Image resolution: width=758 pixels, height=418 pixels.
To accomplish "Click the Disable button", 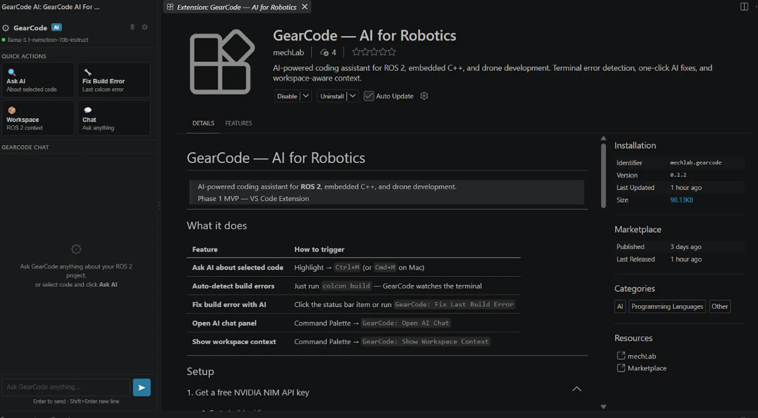I will click(287, 96).
